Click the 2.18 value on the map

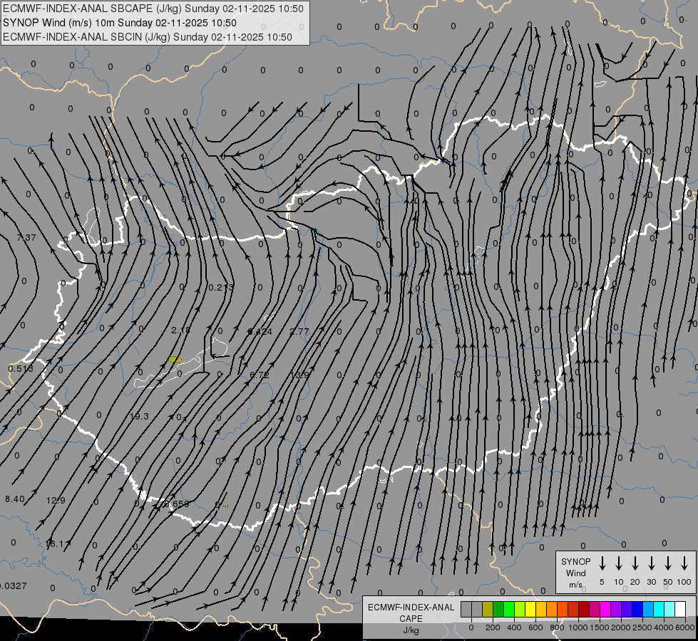pos(180,330)
